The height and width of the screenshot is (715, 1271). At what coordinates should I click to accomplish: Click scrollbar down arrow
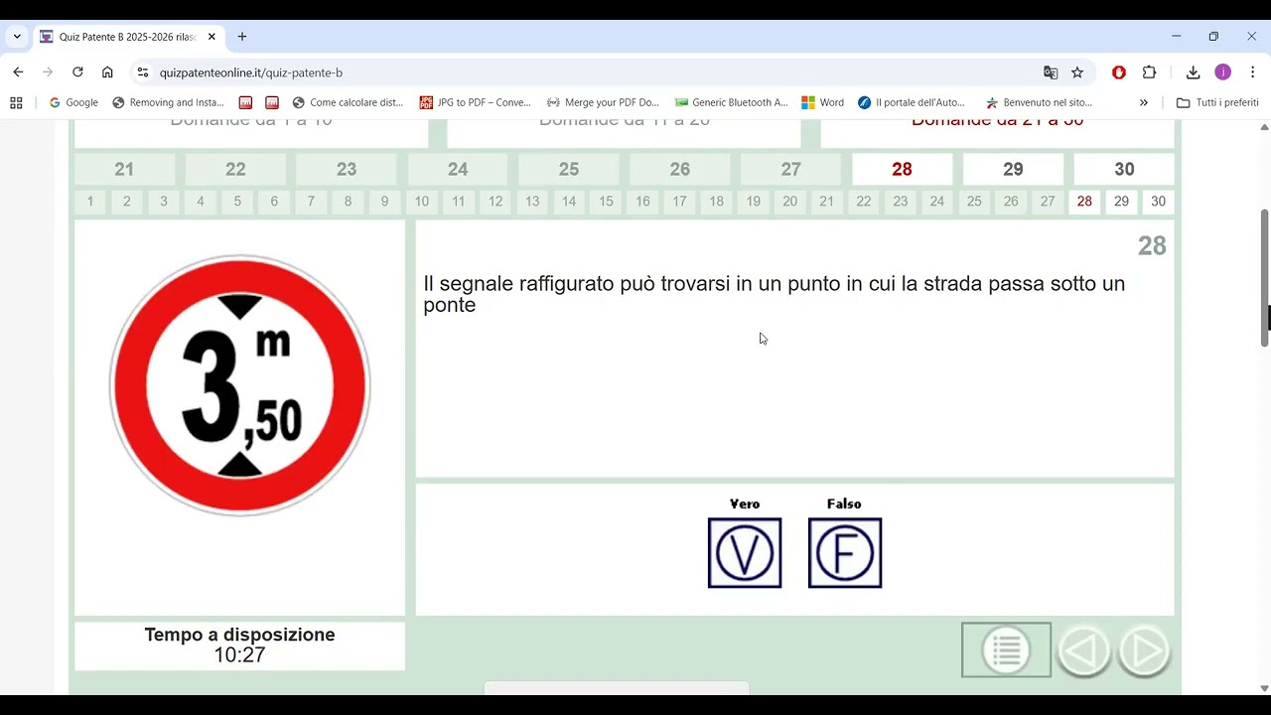pos(1264,688)
